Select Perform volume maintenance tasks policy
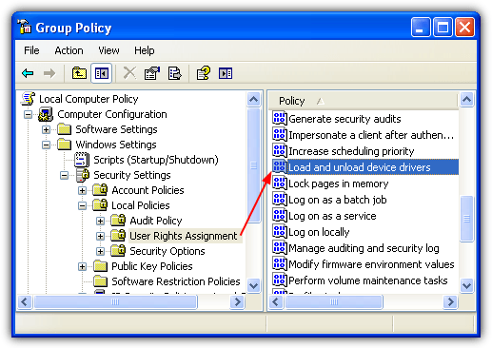 368,280
